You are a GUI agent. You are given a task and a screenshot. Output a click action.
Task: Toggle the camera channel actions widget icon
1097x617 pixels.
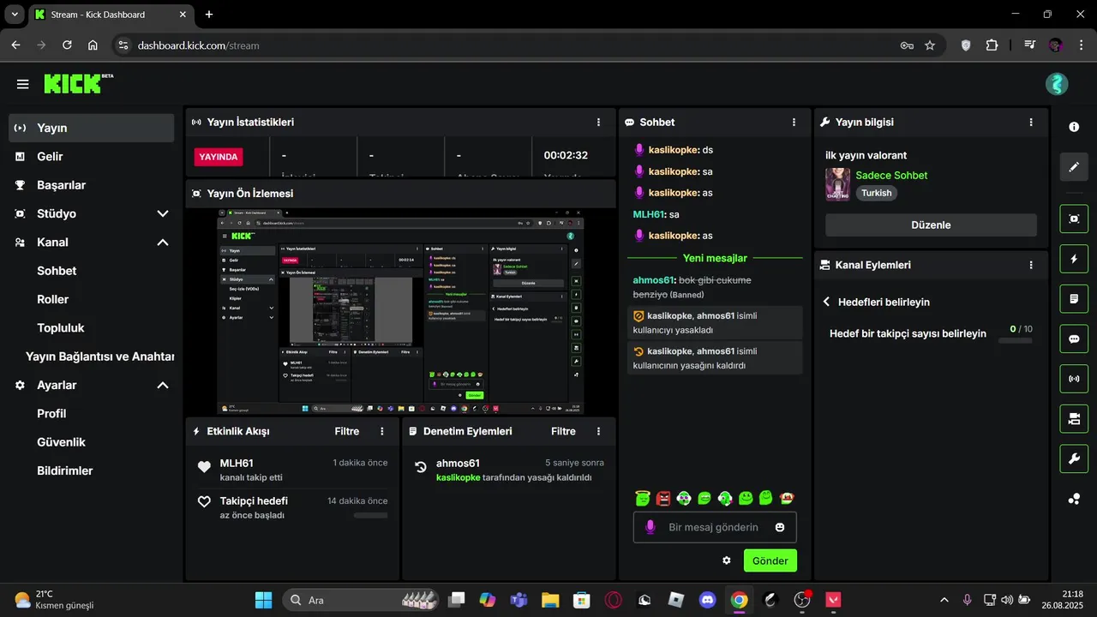point(1074,419)
